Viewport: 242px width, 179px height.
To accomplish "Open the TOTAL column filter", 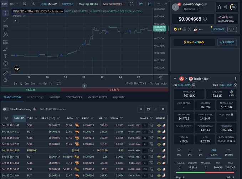I will (x=77, y=118).
